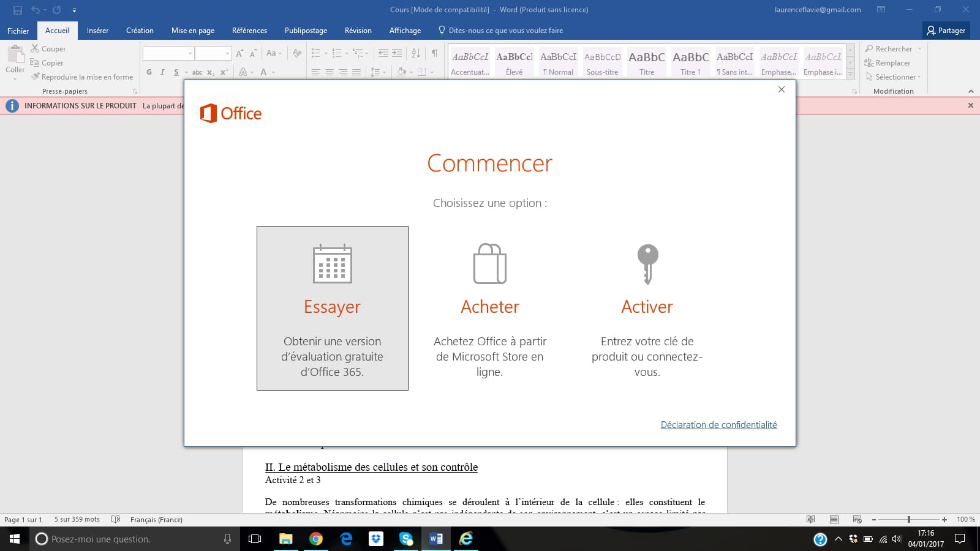Open Google Chrome from the taskbar

point(316,539)
